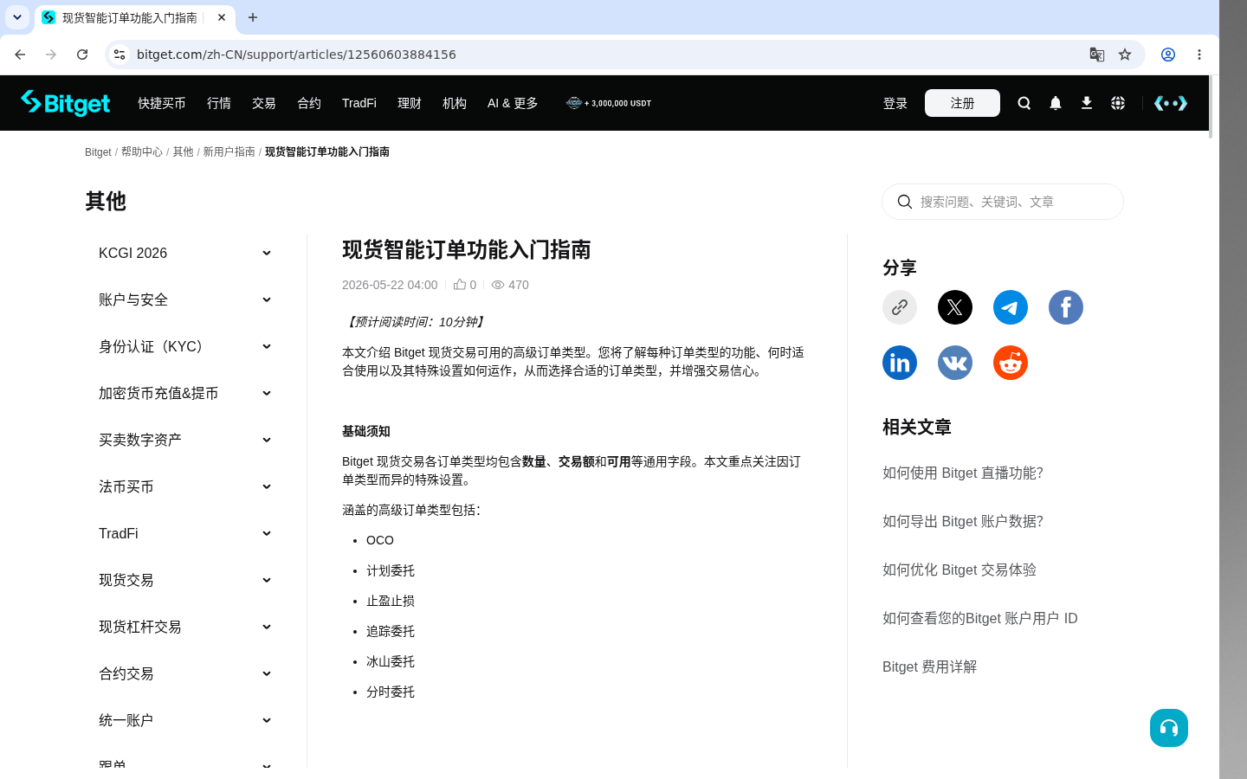Open TradFi header nav item

tap(359, 103)
